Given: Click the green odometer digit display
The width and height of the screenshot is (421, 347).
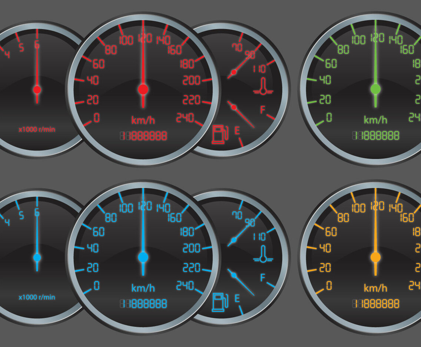Looking at the screenshot, I should tap(376, 136).
